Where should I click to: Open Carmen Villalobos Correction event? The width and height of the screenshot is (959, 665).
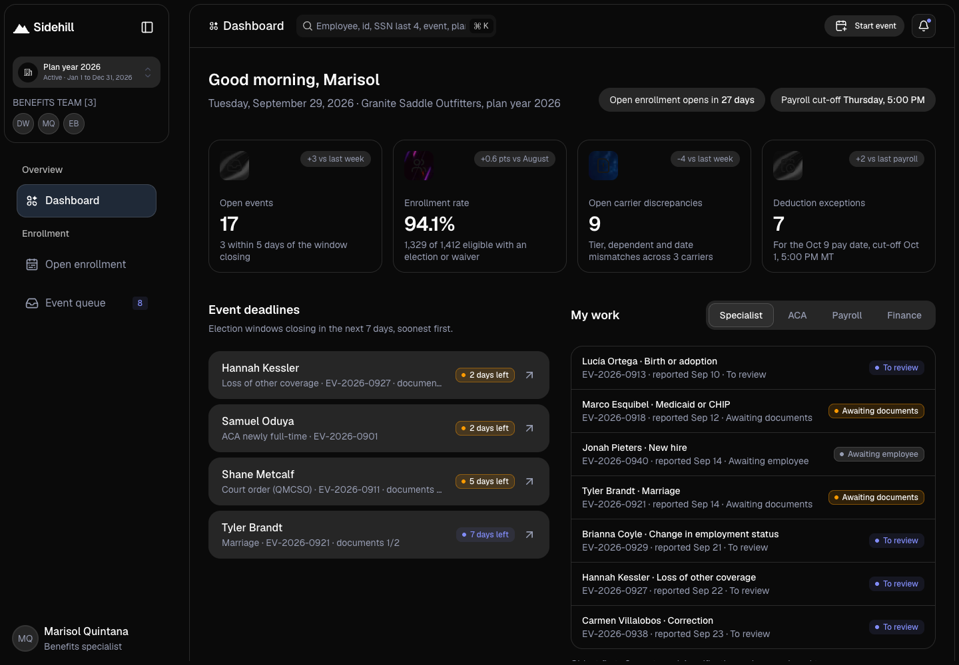[x=753, y=627]
